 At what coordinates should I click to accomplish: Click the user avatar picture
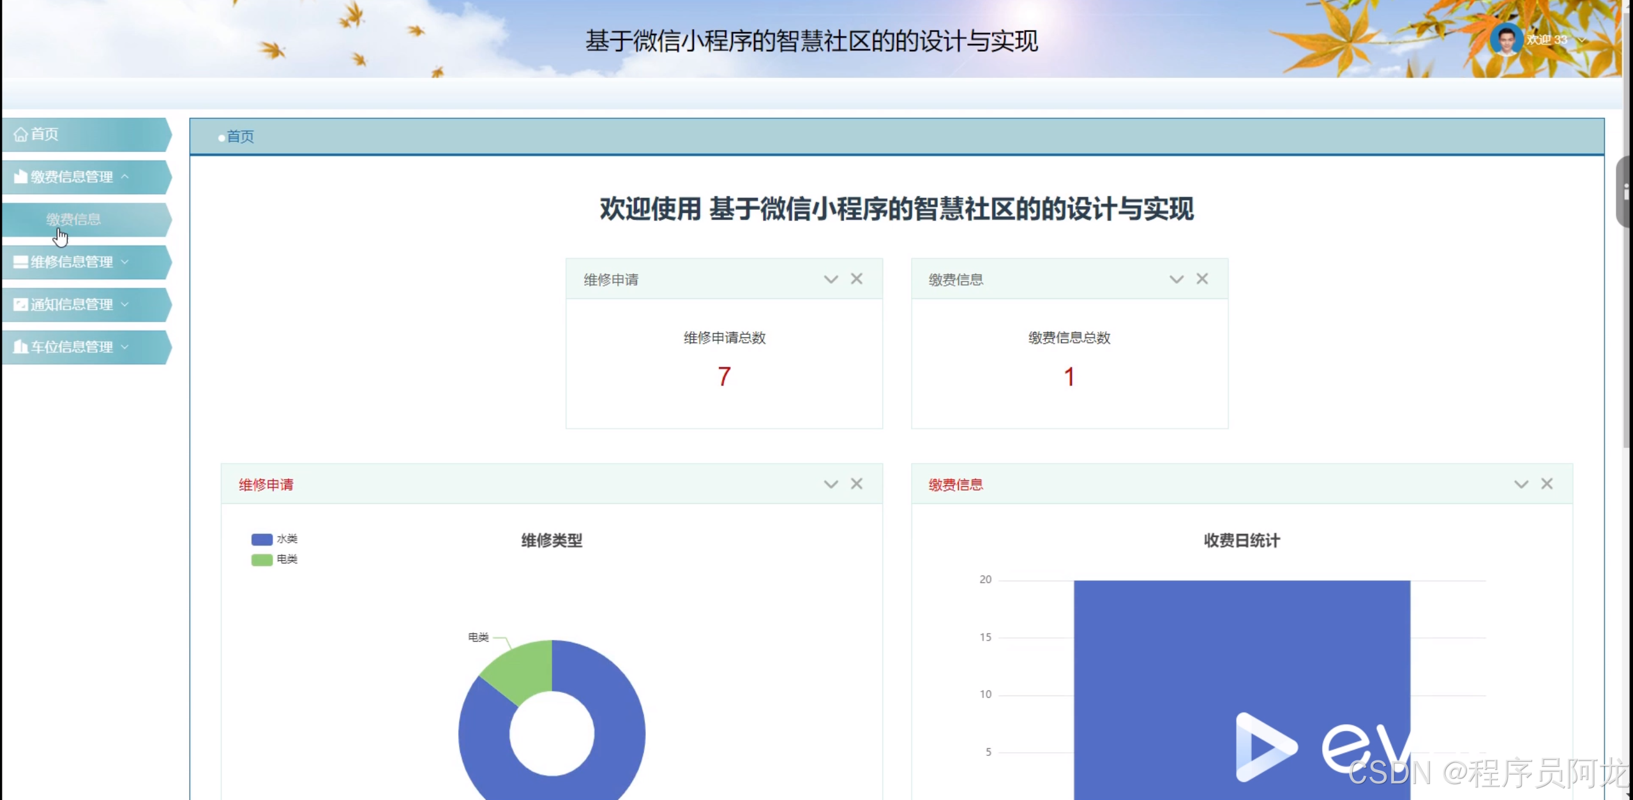pos(1506,40)
